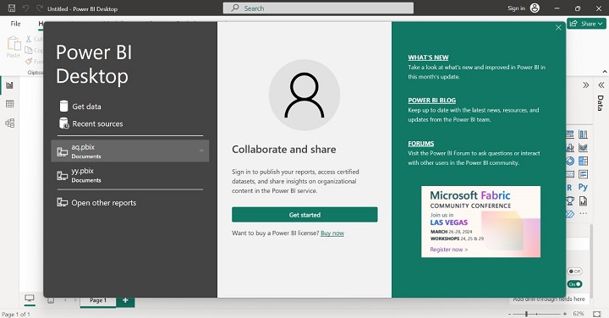Screen dimensions: 609x318
Task: Click the user account avatar icon
Action: point(535,8)
